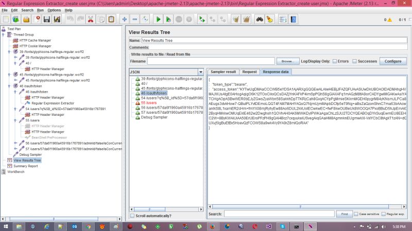Viewport: 412px width, 231px height.
Task: Toggle the Case sensitive checkbox
Action: [x=356, y=214]
